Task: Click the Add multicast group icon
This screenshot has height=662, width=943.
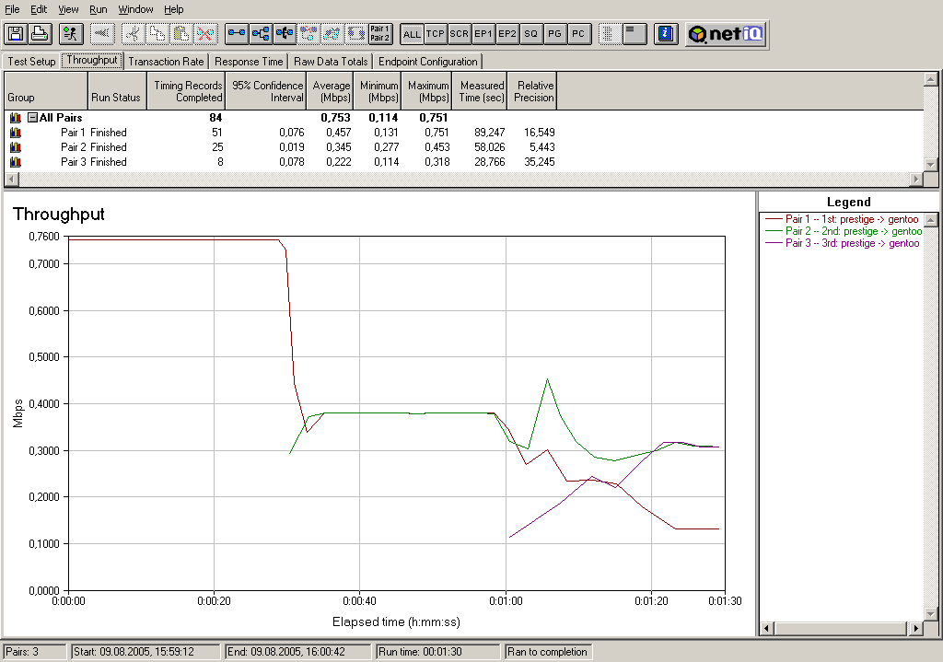Action: [261, 34]
